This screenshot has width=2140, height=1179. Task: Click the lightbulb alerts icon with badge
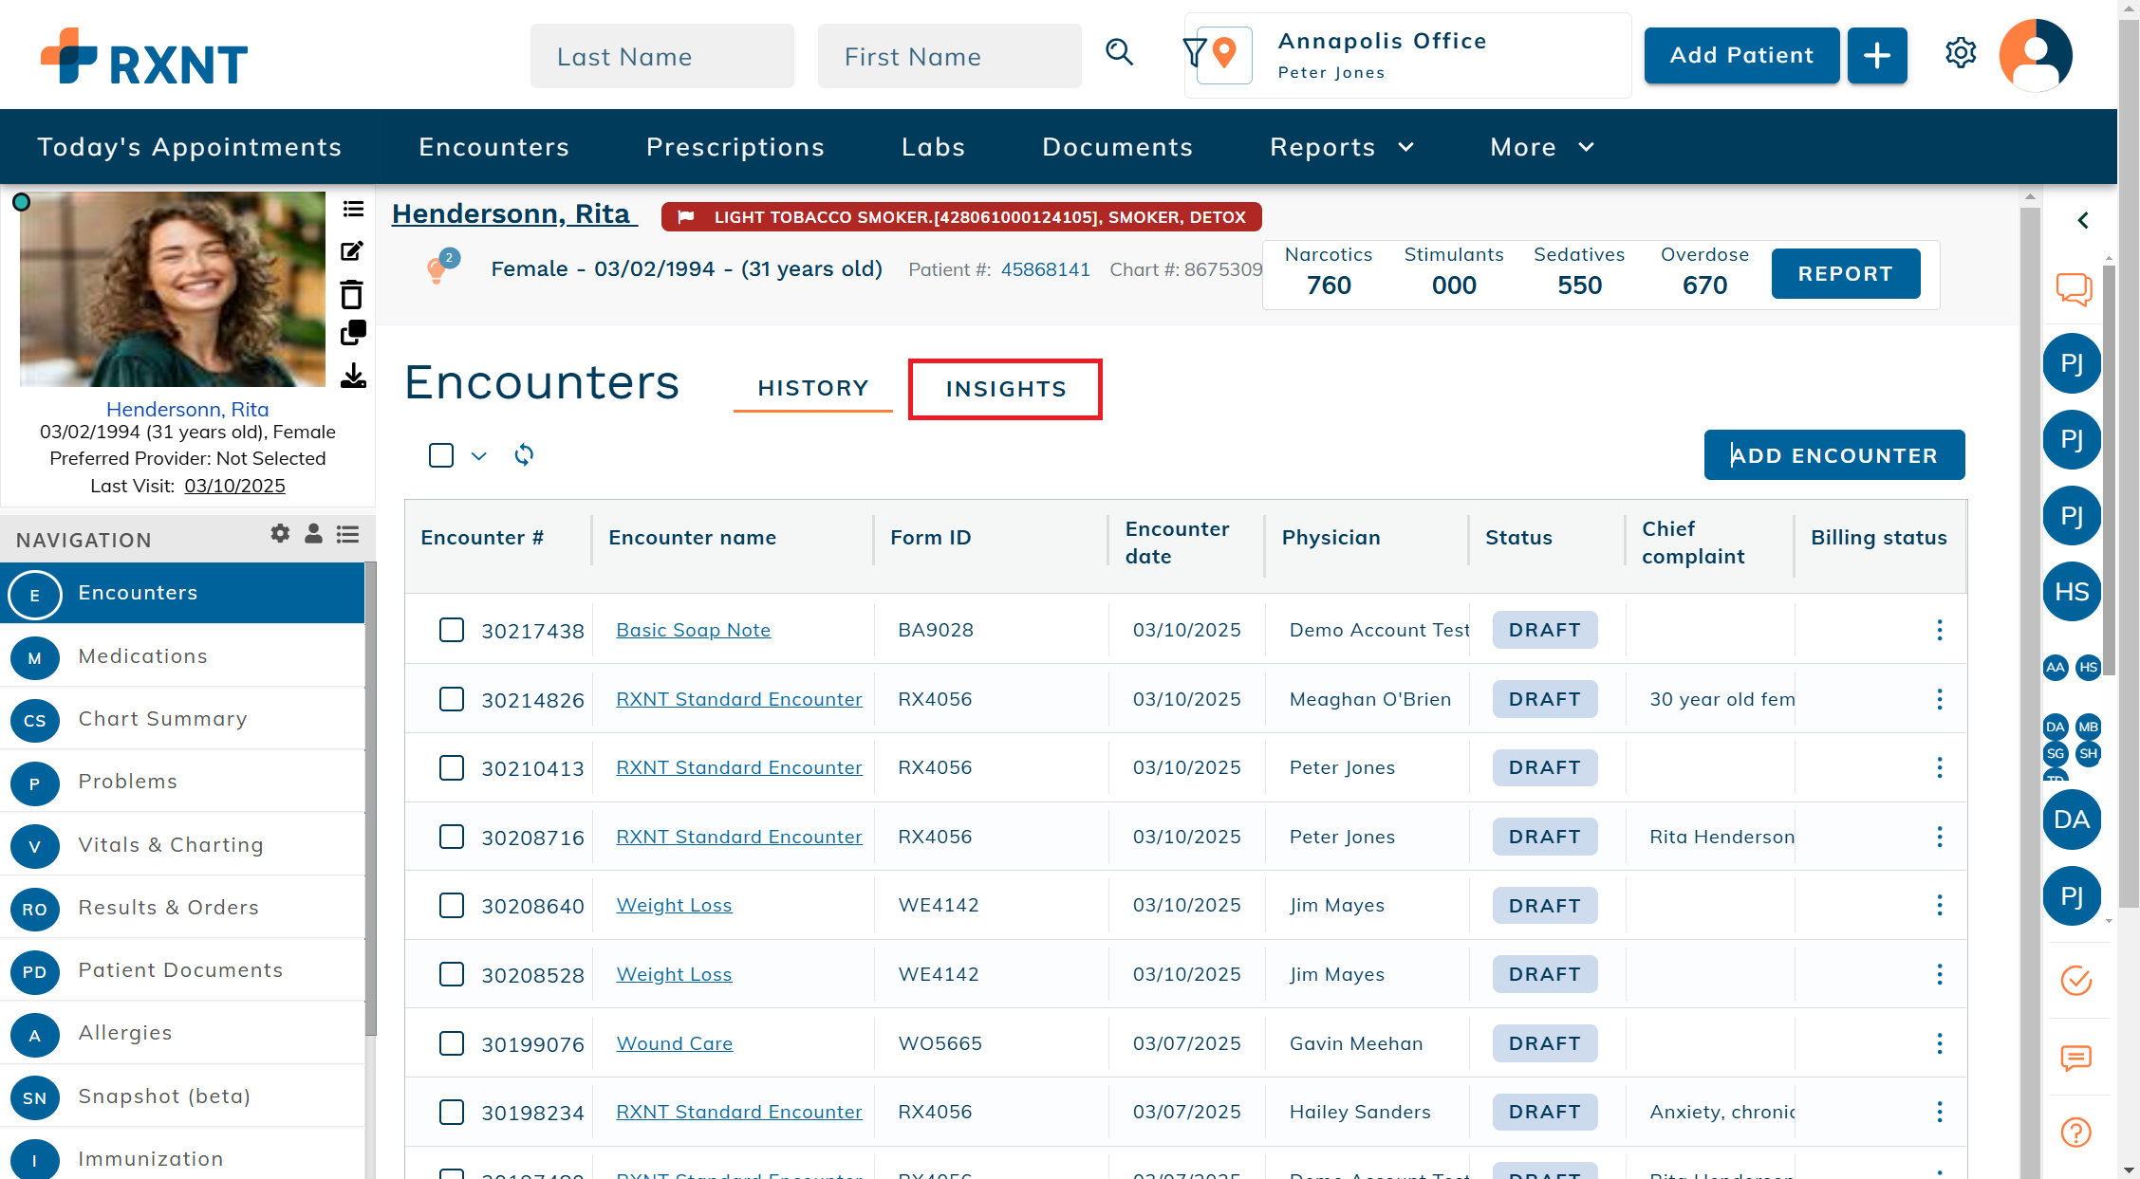tap(441, 267)
